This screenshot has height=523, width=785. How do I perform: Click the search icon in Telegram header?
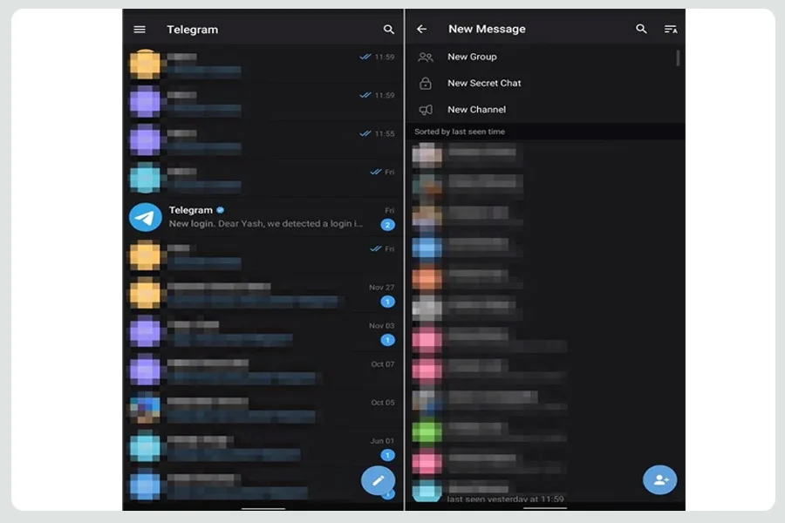coord(388,30)
